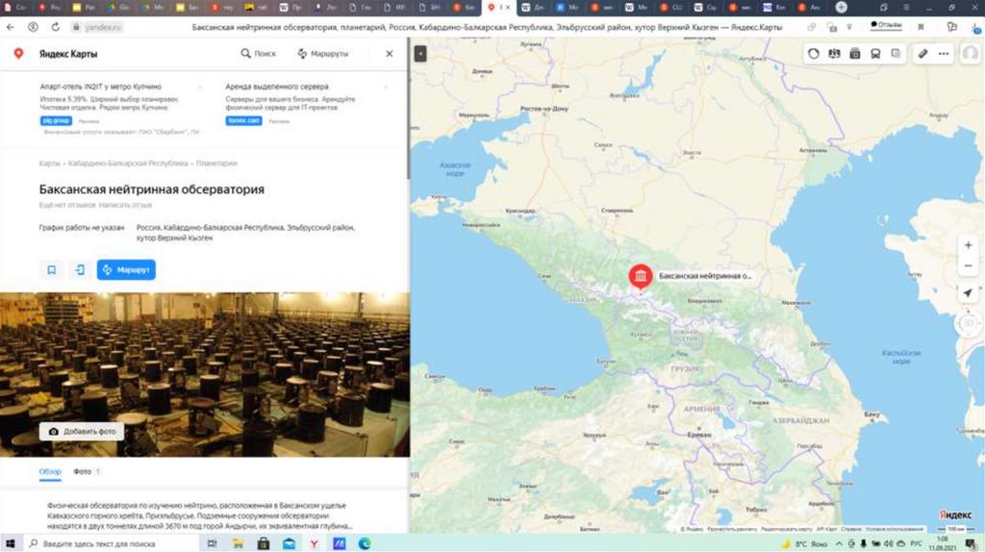This screenshot has height=552, width=985.
Task: Open the notification center icon
Action: pyautogui.click(x=972, y=544)
